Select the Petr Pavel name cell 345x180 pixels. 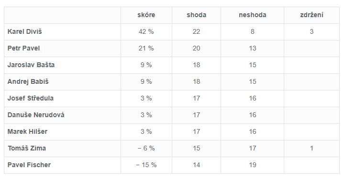point(63,49)
